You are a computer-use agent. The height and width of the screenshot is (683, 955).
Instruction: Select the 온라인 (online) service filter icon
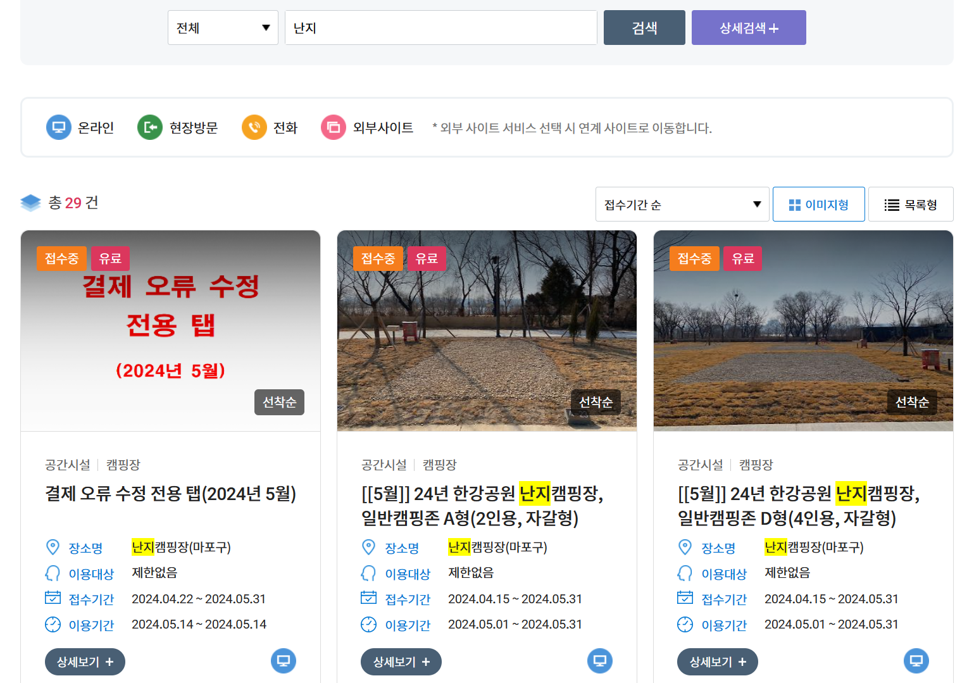(58, 127)
